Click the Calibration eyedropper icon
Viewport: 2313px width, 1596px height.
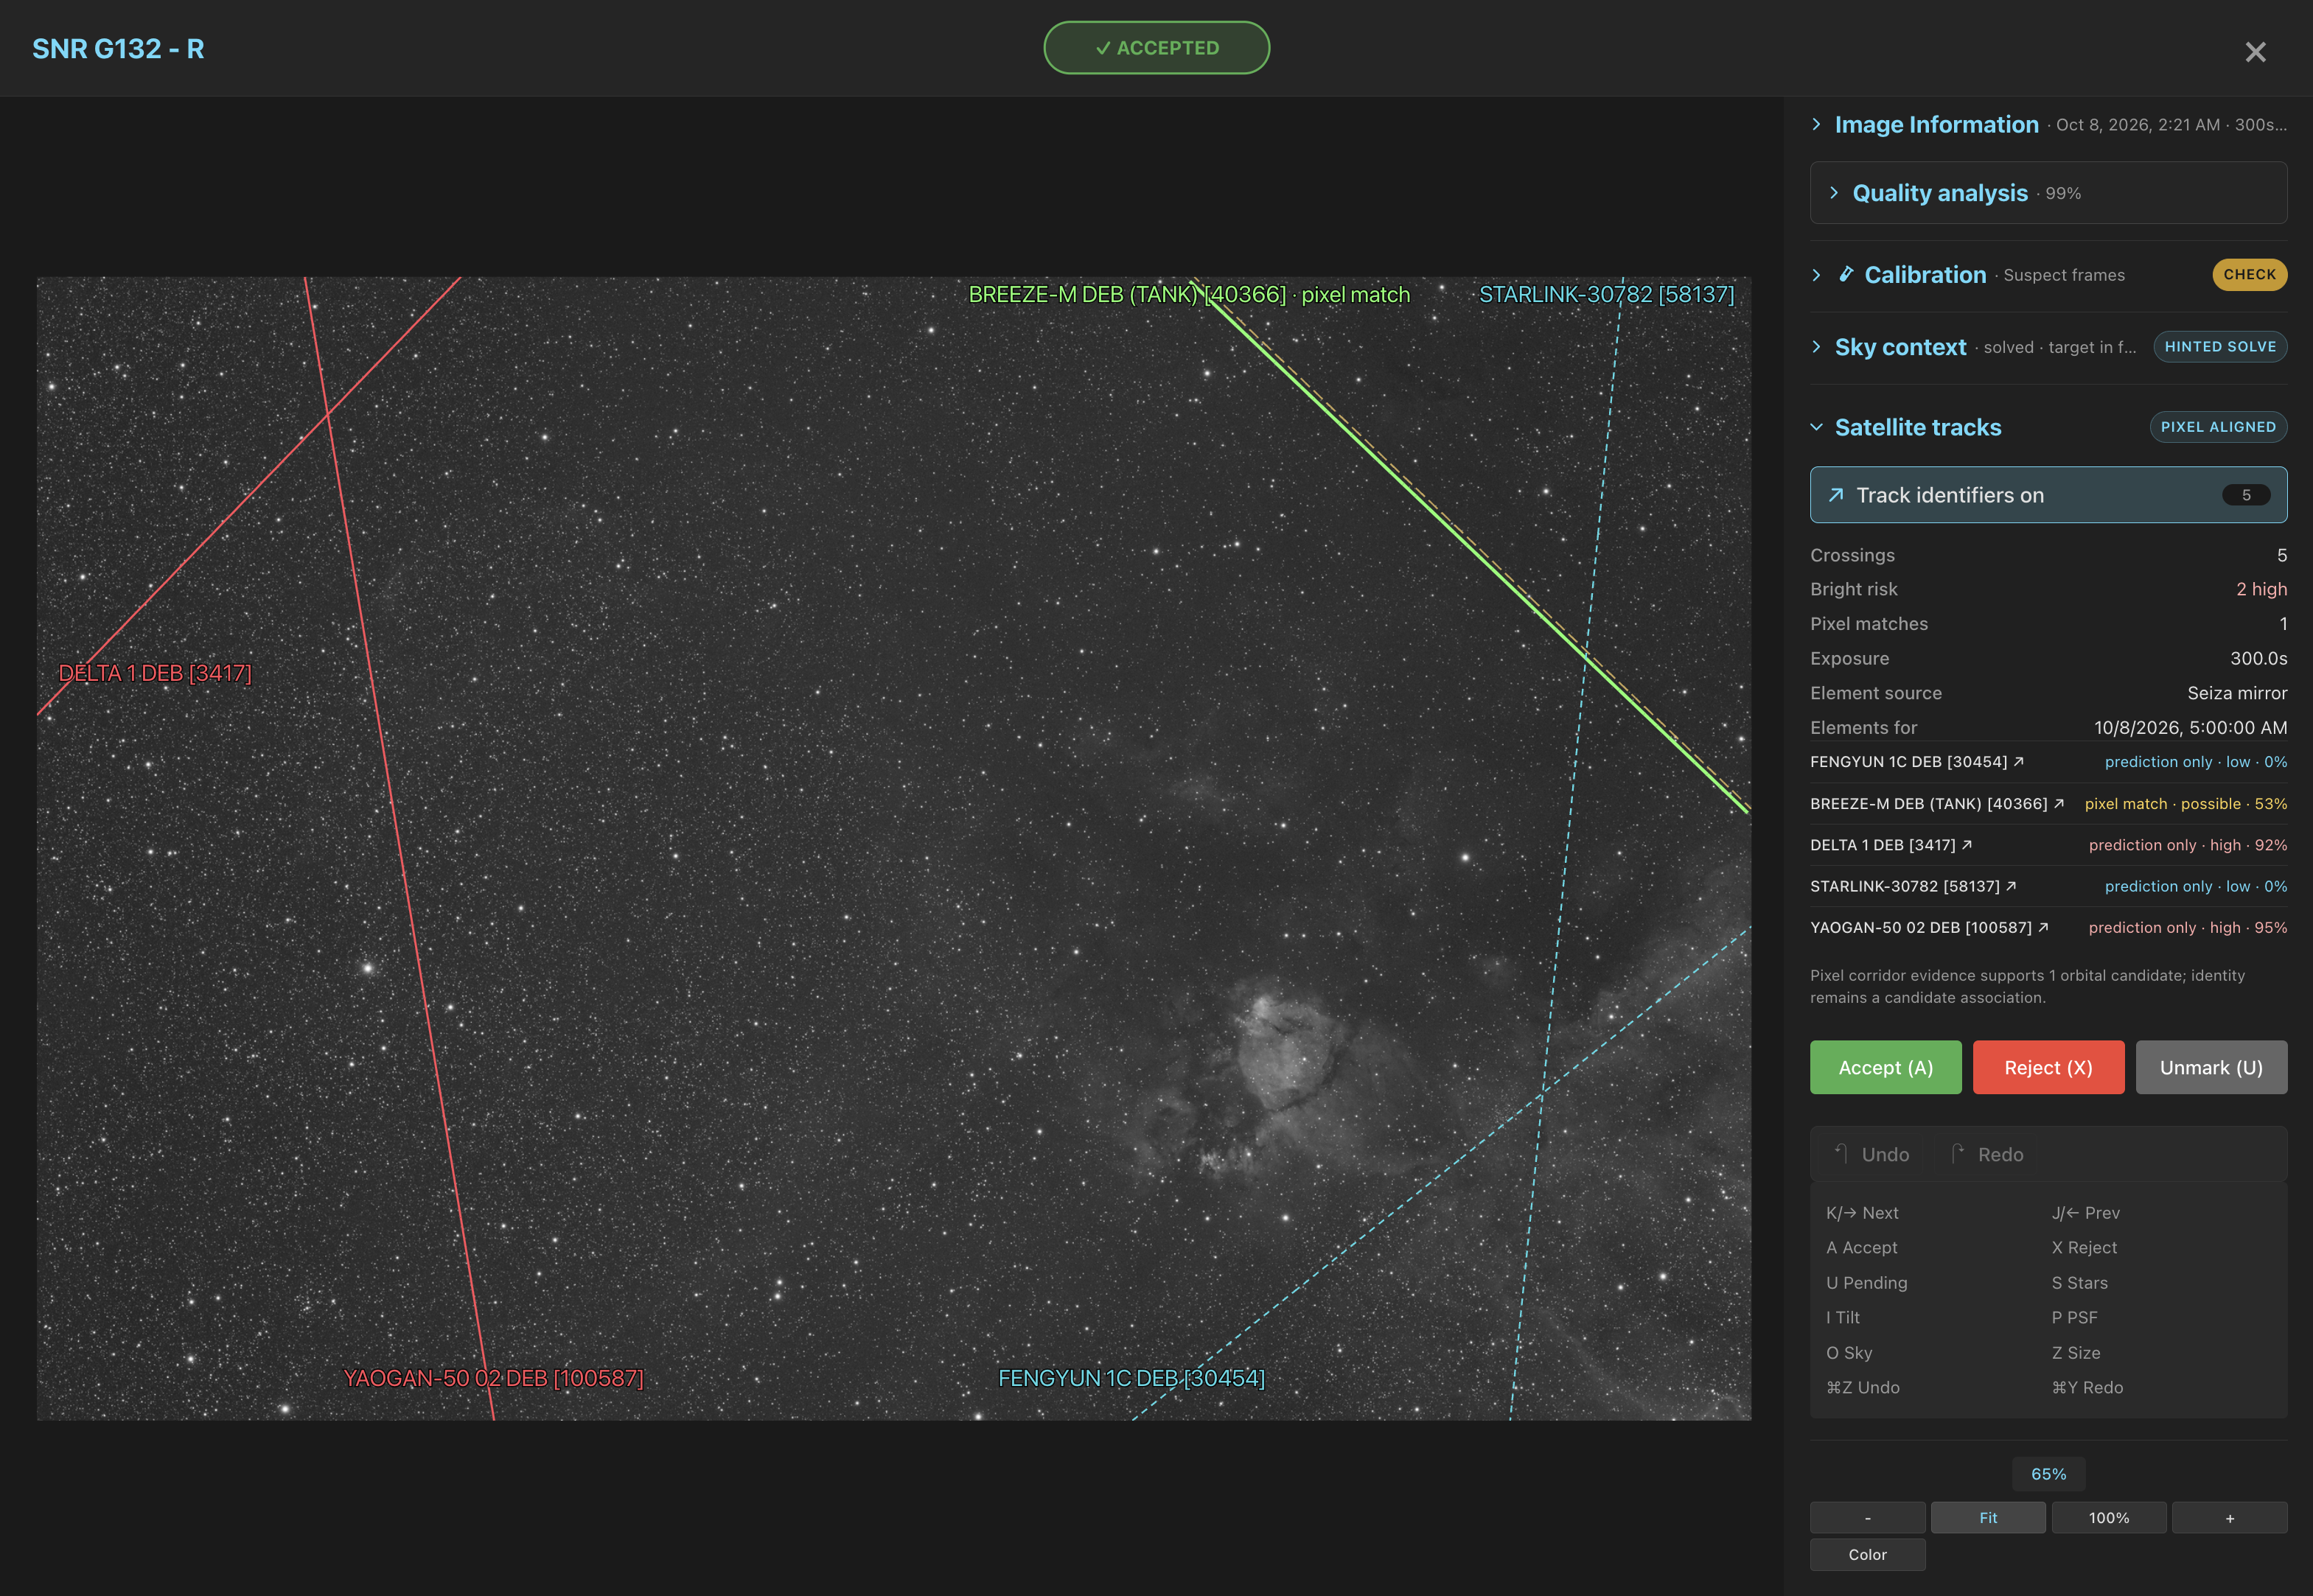point(1847,274)
